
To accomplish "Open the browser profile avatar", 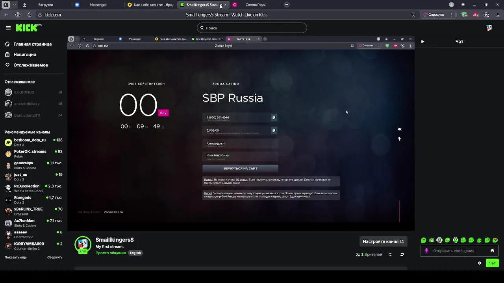I will 452,5.
